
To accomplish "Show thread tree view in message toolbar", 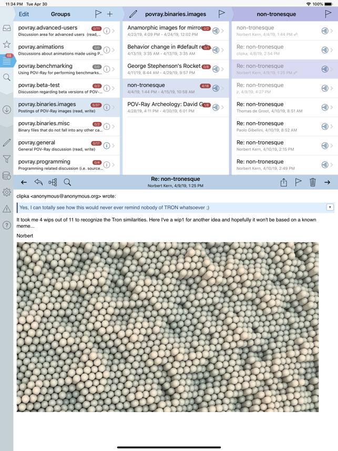I will click(x=53, y=182).
